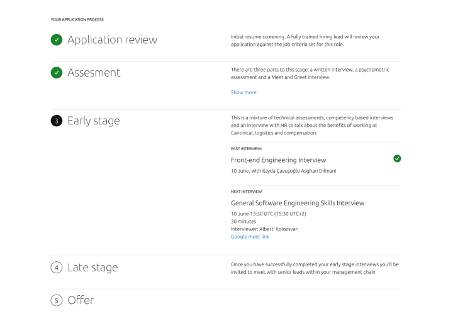Open Front-end Engineering Interview title
Screen dimensions: 453x336
[x=278, y=160]
